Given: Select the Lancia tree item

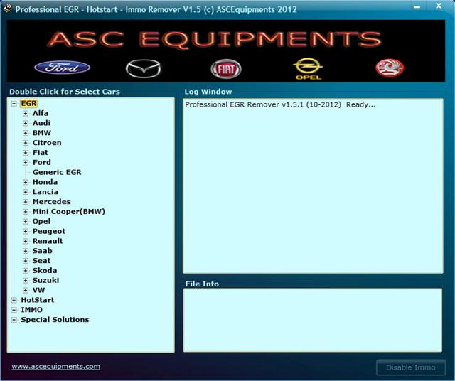Looking at the screenshot, I should (45, 192).
